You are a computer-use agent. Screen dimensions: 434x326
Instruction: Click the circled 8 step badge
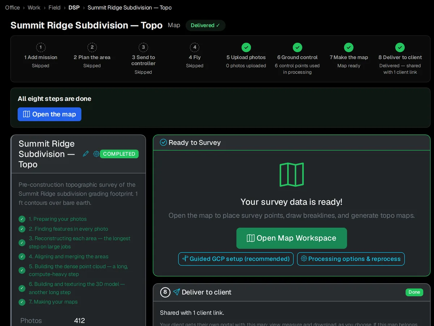(x=165, y=292)
